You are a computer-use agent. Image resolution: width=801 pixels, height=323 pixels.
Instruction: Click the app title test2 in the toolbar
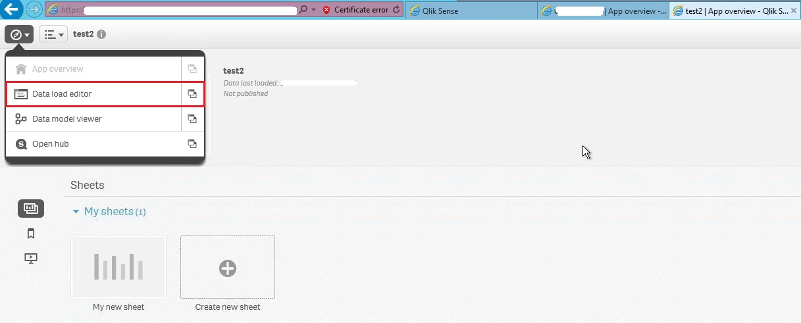click(x=84, y=34)
